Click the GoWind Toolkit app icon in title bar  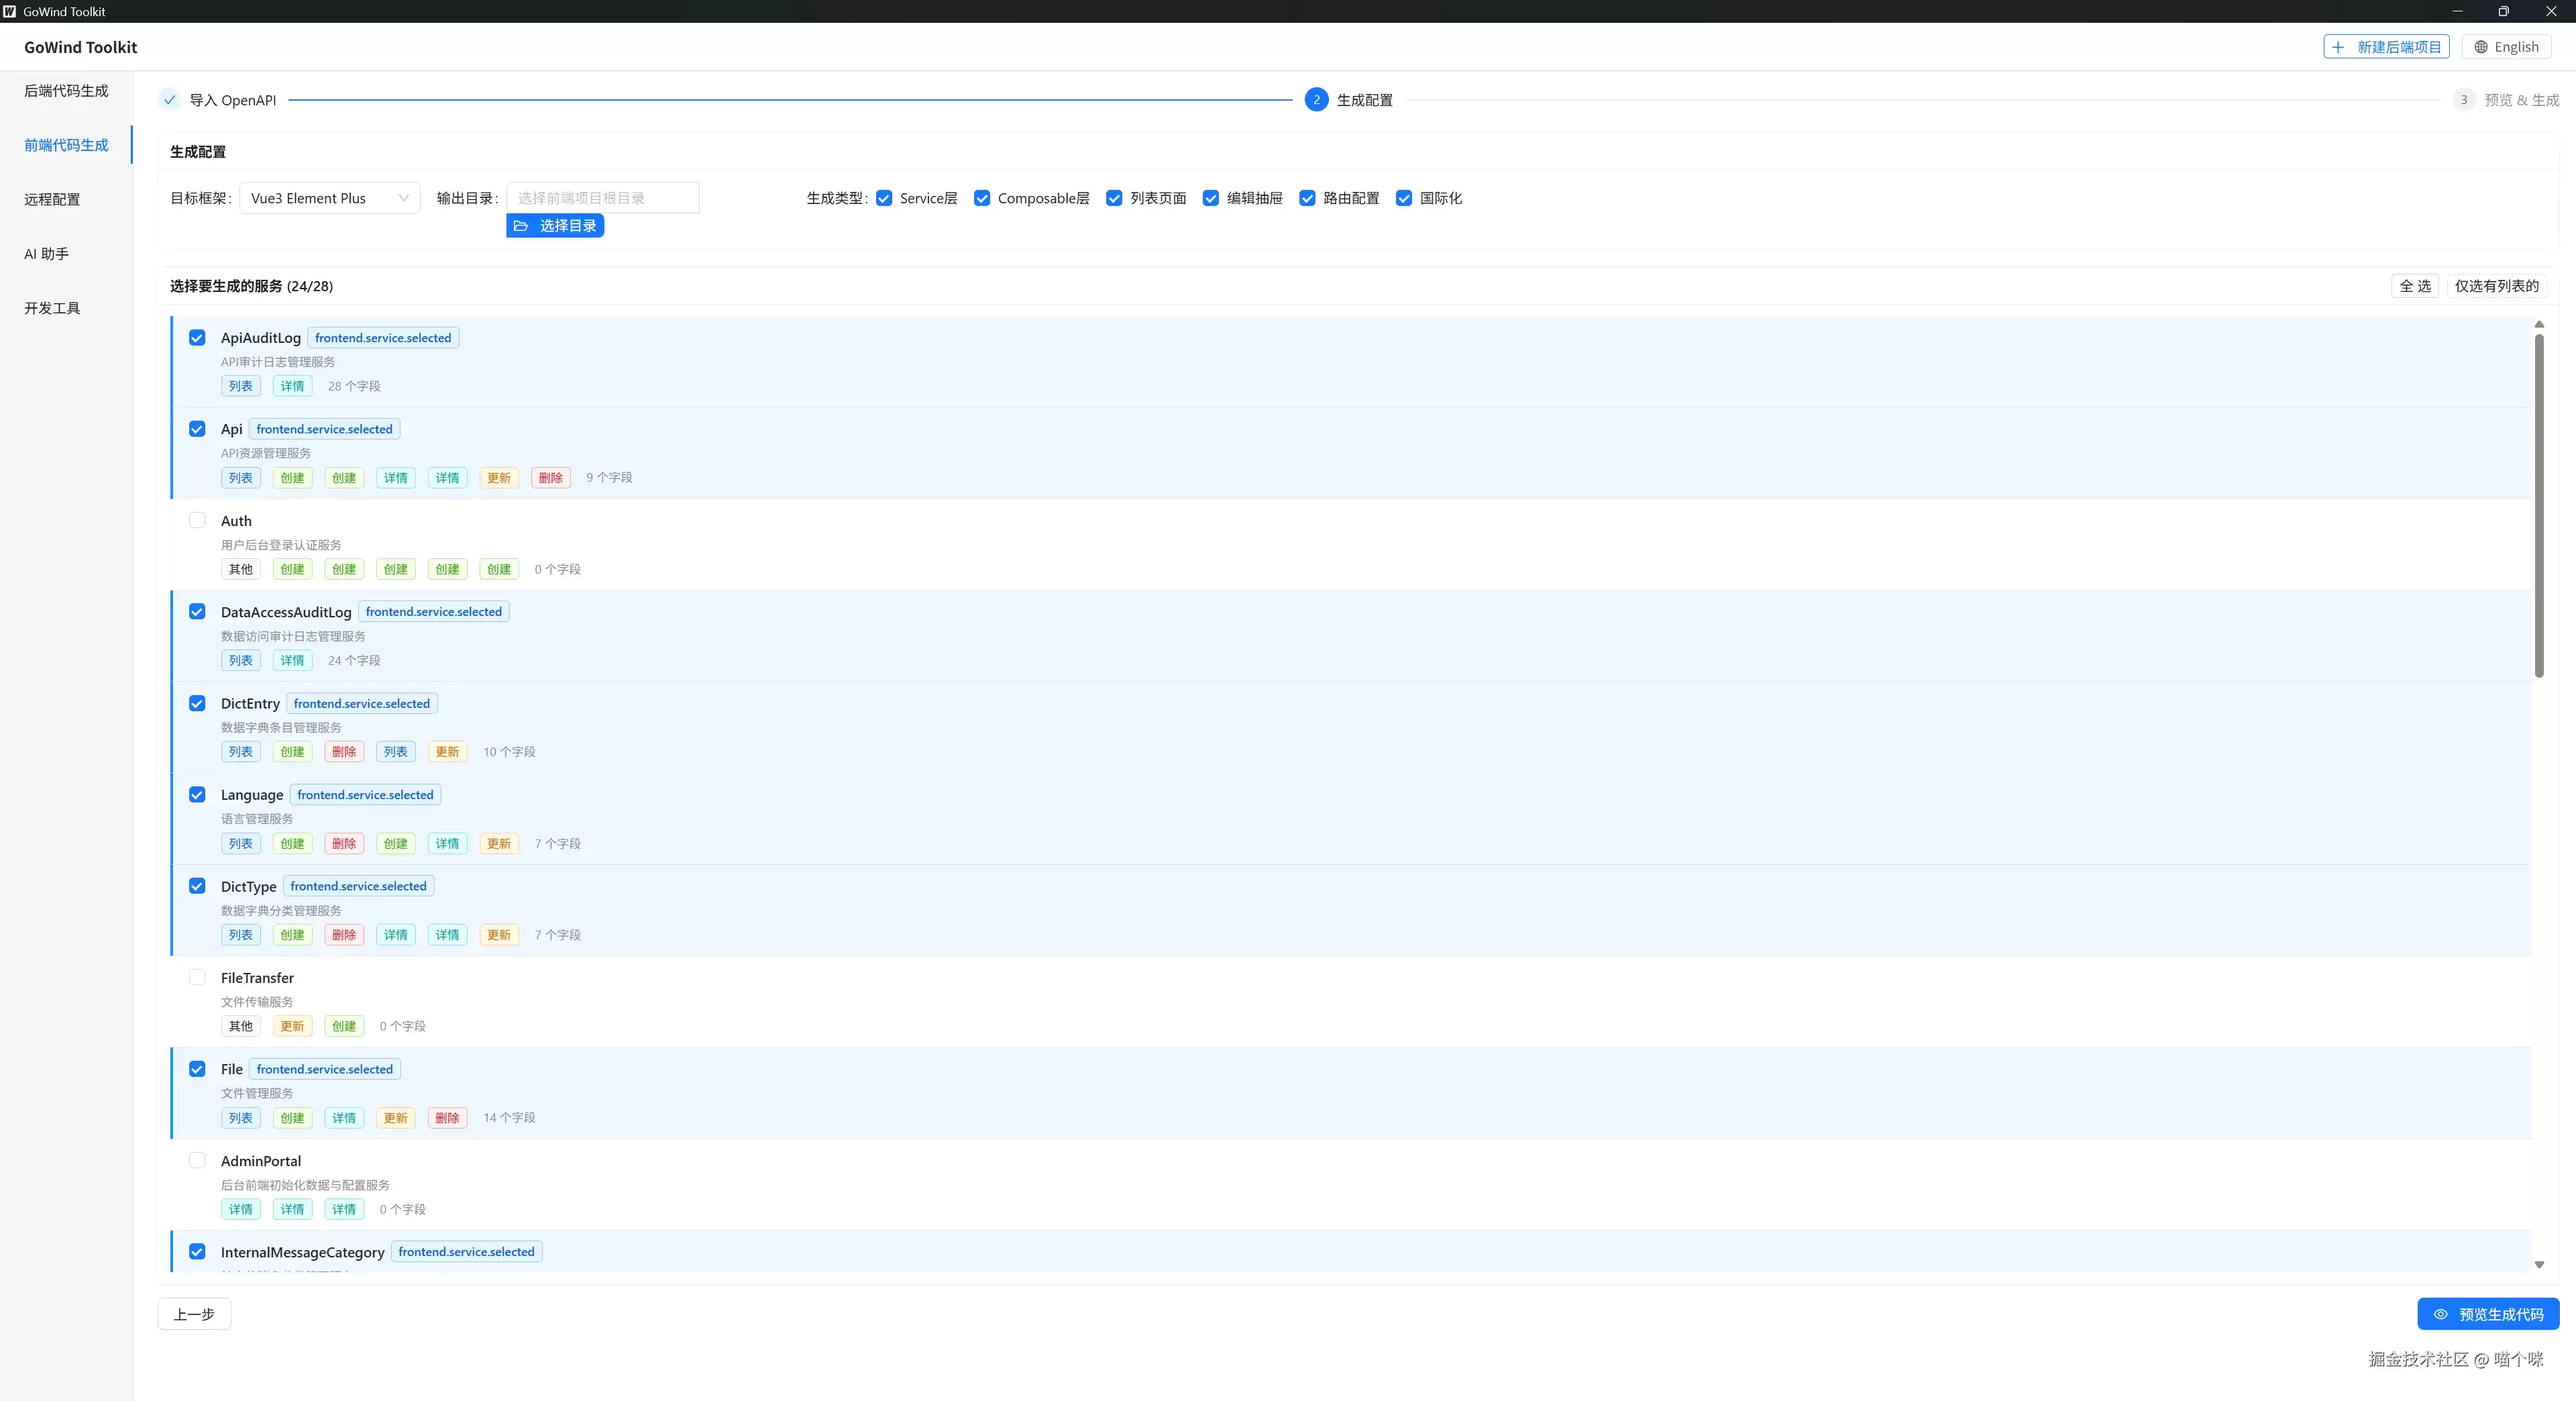[10, 11]
